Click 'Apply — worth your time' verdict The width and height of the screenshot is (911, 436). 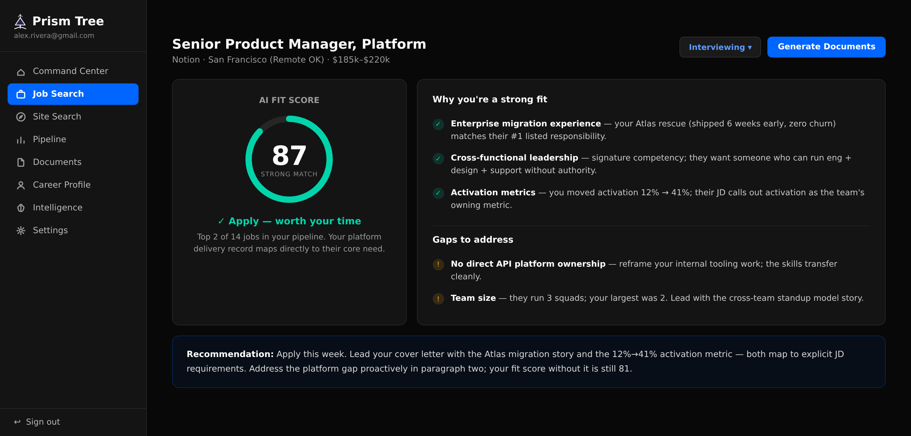pos(289,221)
